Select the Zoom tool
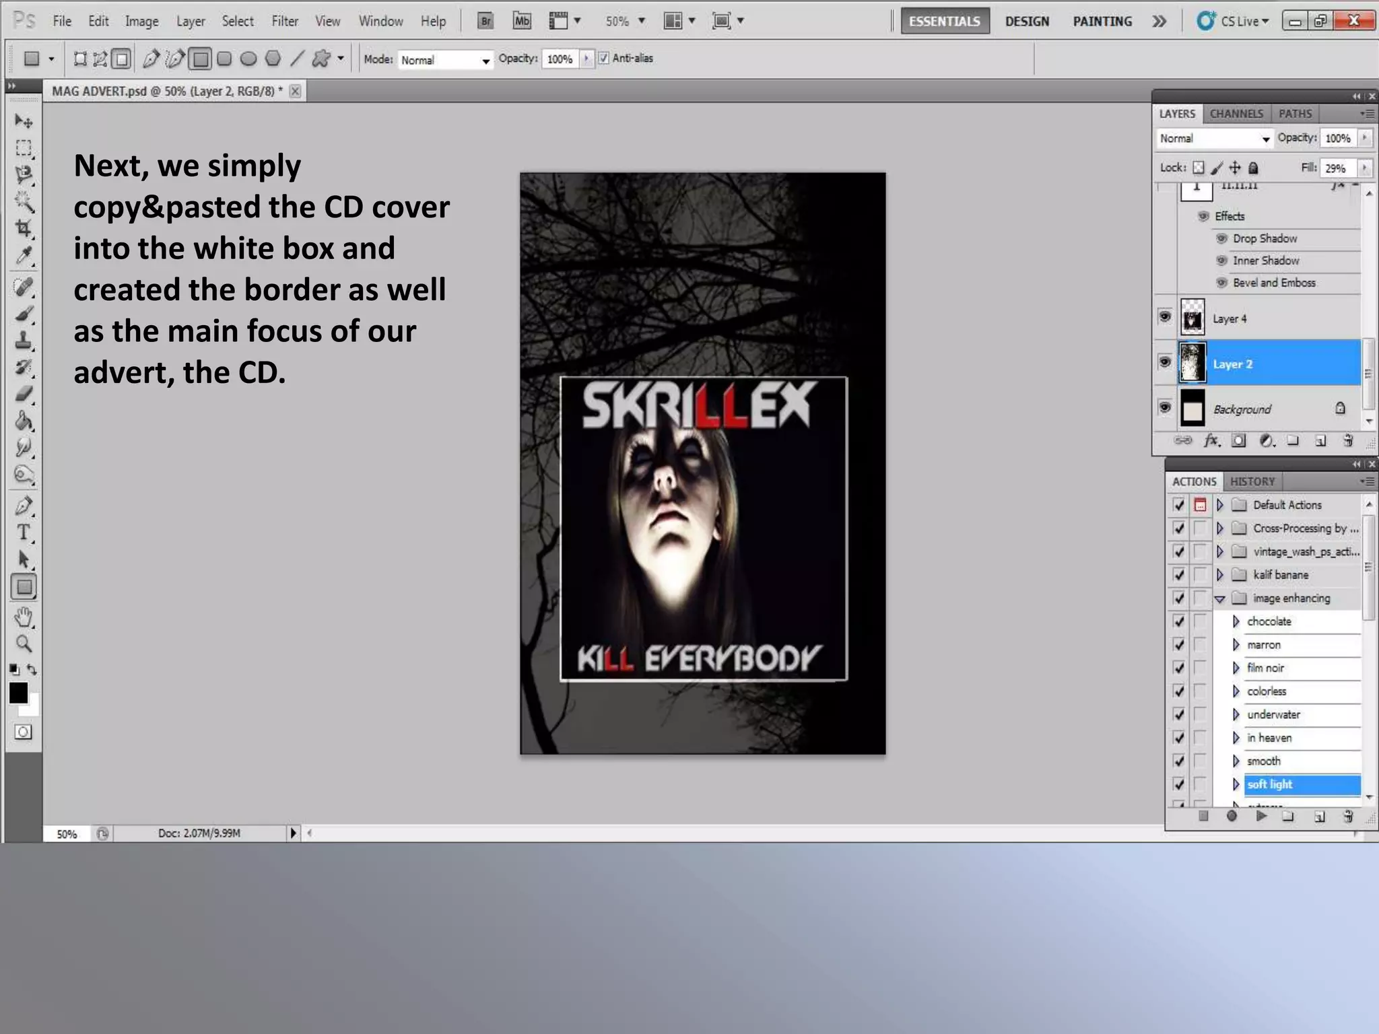 24,644
